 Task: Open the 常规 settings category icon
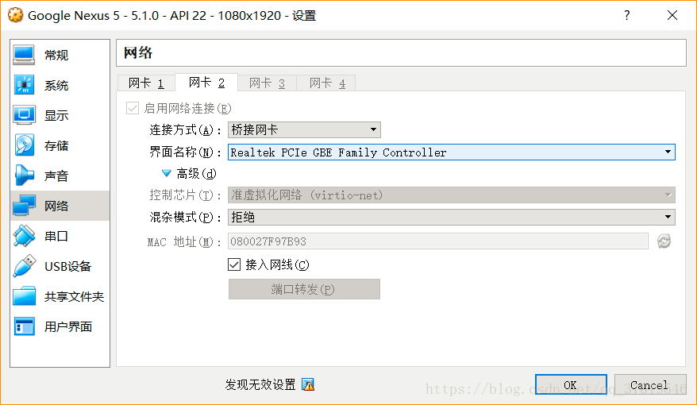(x=24, y=55)
